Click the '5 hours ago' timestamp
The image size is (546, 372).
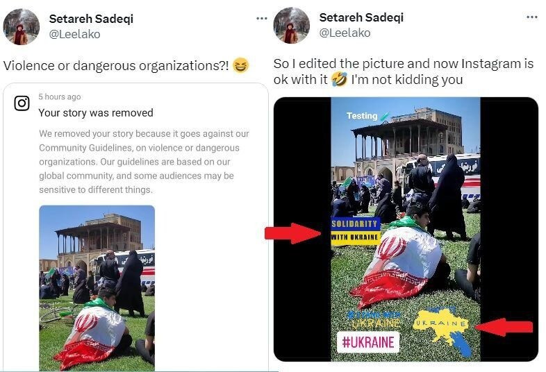[x=60, y=96]
